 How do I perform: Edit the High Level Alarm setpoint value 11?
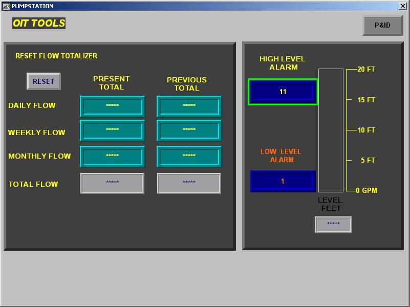pos(283,92)
